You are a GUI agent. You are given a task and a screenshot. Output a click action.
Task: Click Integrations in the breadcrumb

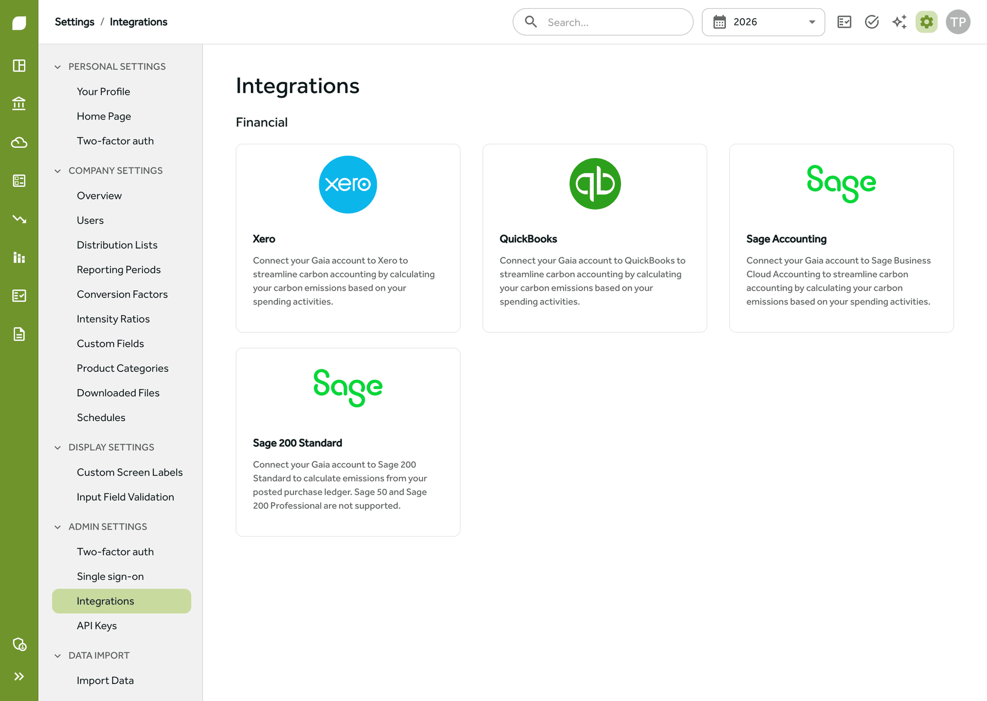(x=138, y=22)
